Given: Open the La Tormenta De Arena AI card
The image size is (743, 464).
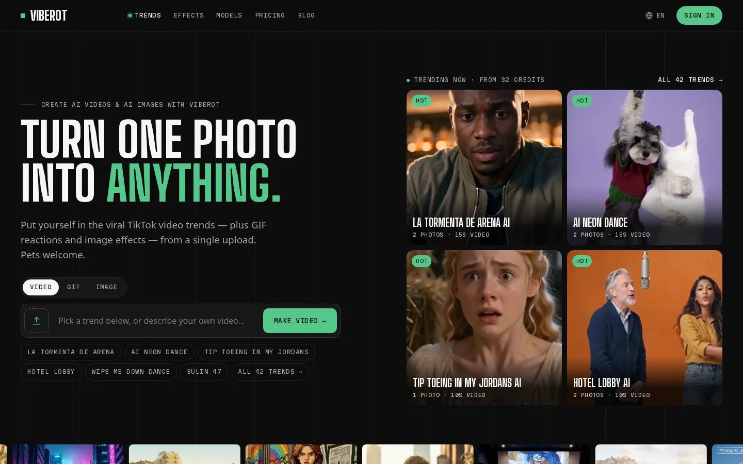Looking at the screenshot, I should point(484,167).
